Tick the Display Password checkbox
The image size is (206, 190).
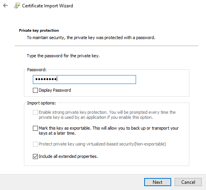pyautogui.click(x=35, y=91)
